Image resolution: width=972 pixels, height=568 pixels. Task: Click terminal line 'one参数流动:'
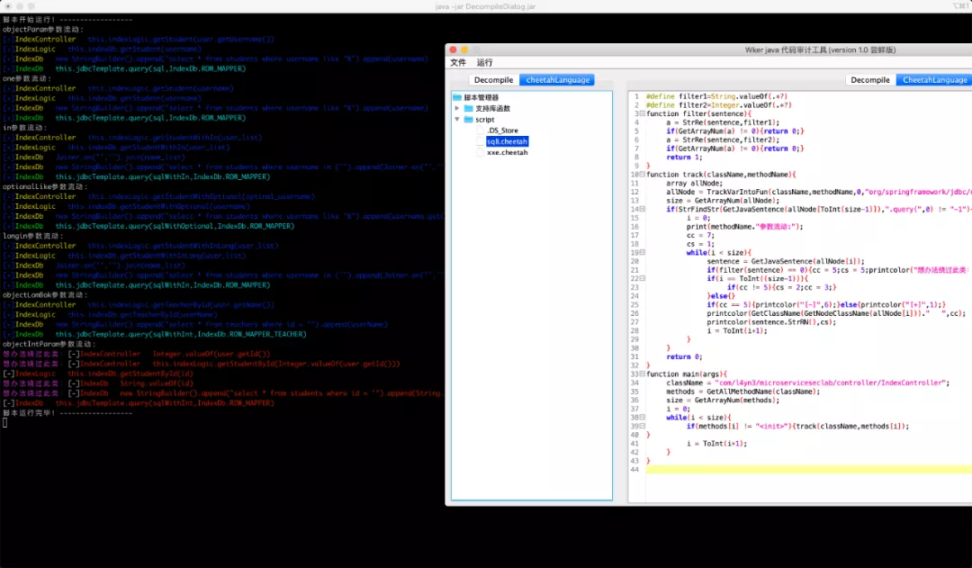pyautogui.click(x=26, y=78)
